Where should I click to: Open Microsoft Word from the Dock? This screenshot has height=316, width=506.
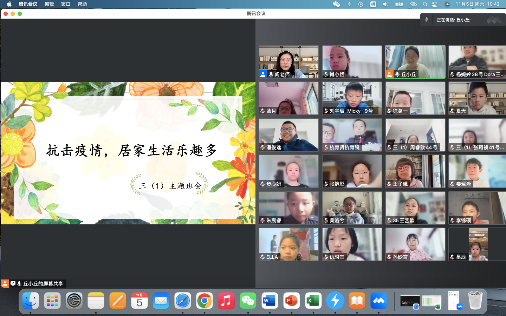(270, 301)
